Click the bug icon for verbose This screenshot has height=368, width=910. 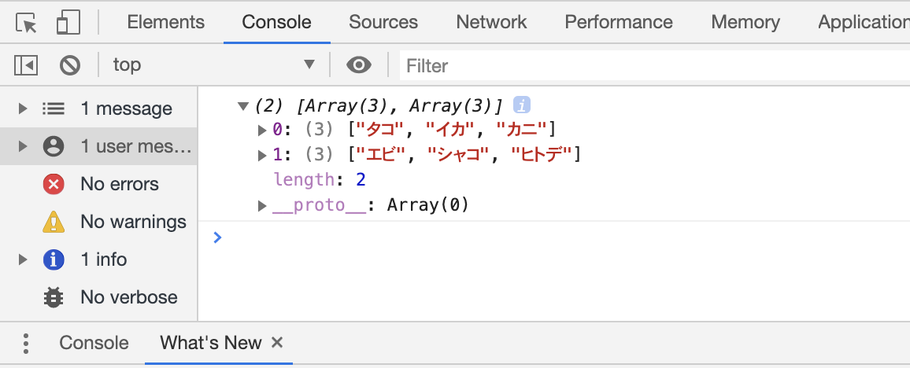(x=54, y=297)
